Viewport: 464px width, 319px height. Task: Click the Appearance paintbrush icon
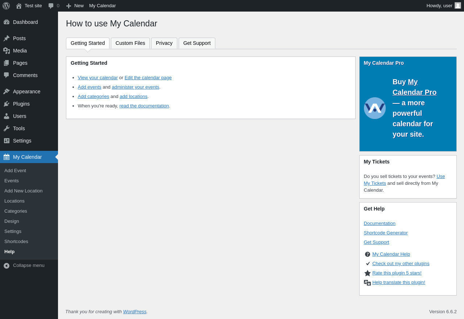pos(7,92)
